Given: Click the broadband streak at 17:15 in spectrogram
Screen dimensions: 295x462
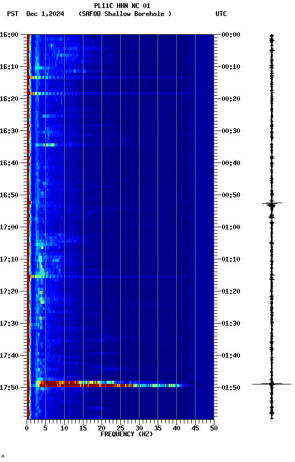Looking at the screenshot, I should (x=121, y=276).
